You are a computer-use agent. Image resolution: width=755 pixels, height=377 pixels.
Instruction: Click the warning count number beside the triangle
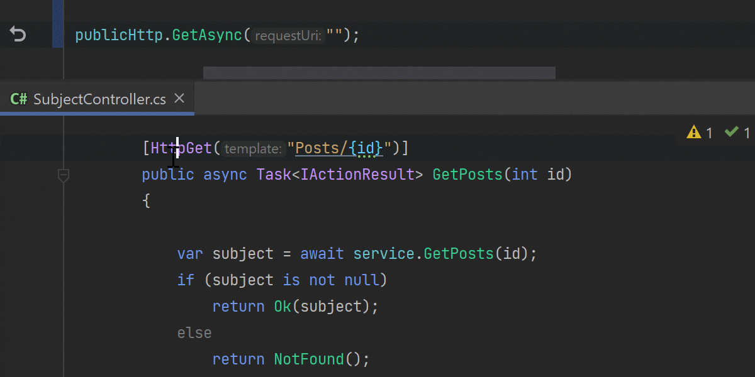point(710,133)
